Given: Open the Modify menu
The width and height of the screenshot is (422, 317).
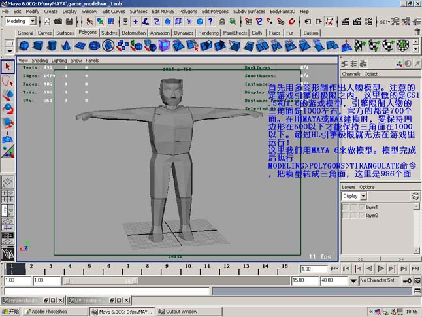Looking at the screenshot, I should (33, 12).
